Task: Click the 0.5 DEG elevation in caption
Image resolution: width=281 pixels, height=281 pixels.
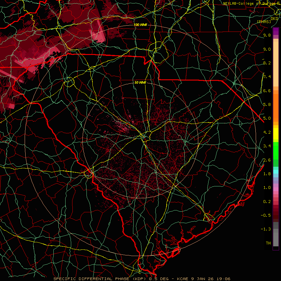Action: [x=159, y=279]
